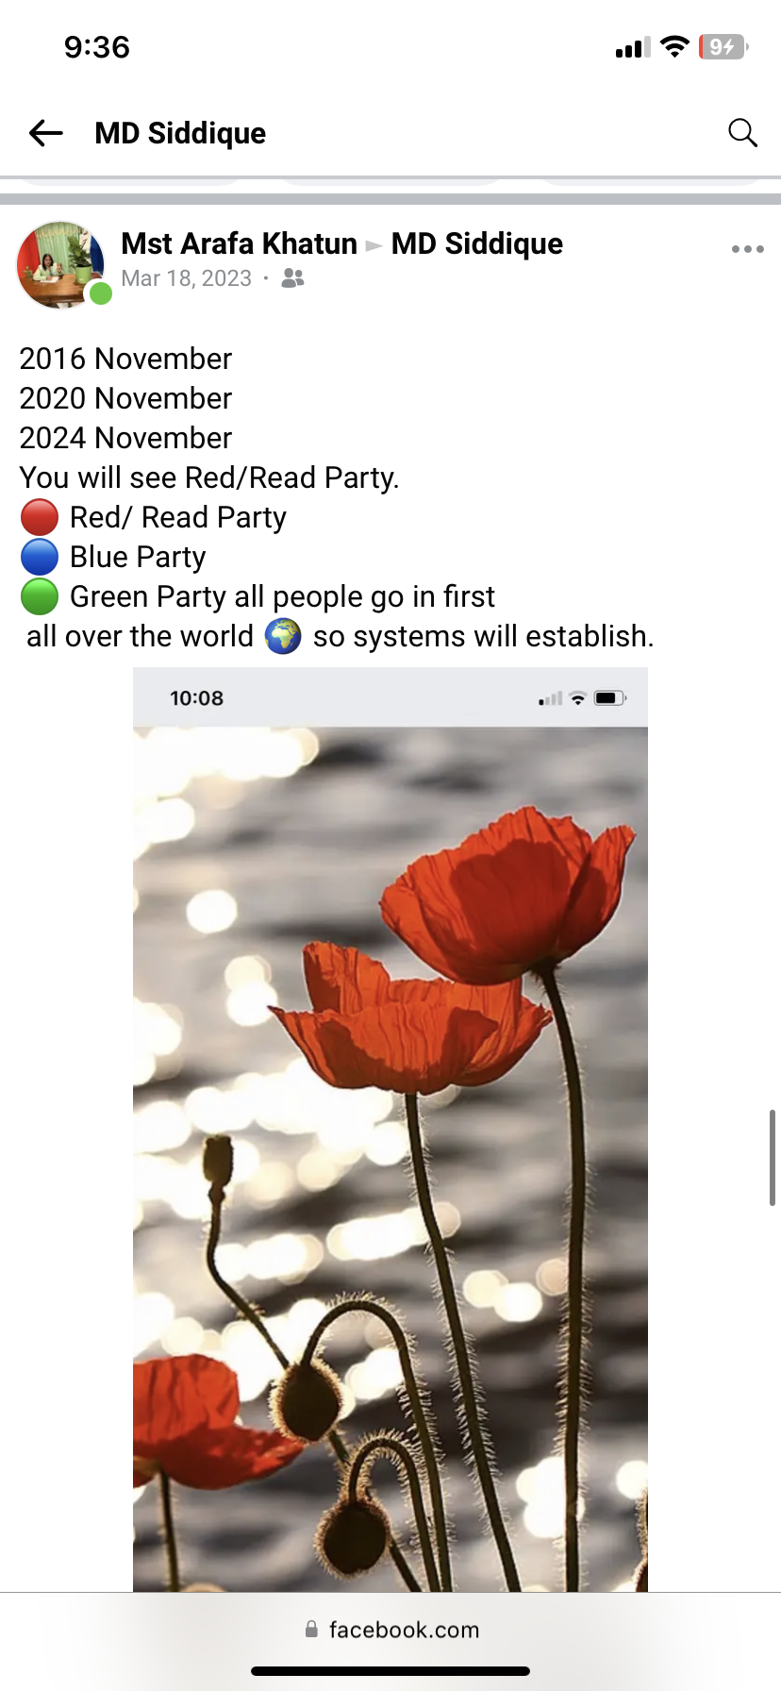
Task: Tap the friends audience icon beside date
Action: pyautogui.click(x=293, y=278)
